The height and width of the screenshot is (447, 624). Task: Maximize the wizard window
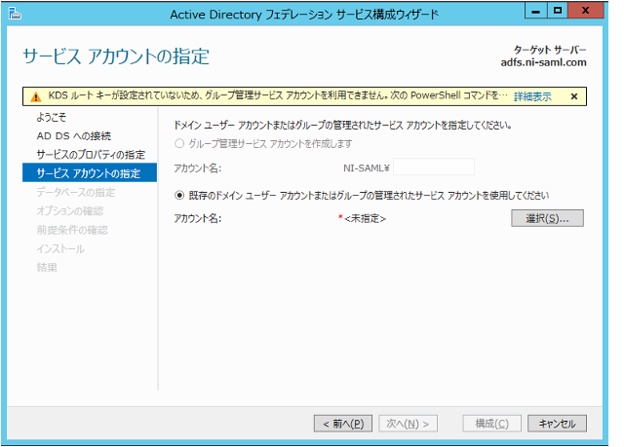558,11
